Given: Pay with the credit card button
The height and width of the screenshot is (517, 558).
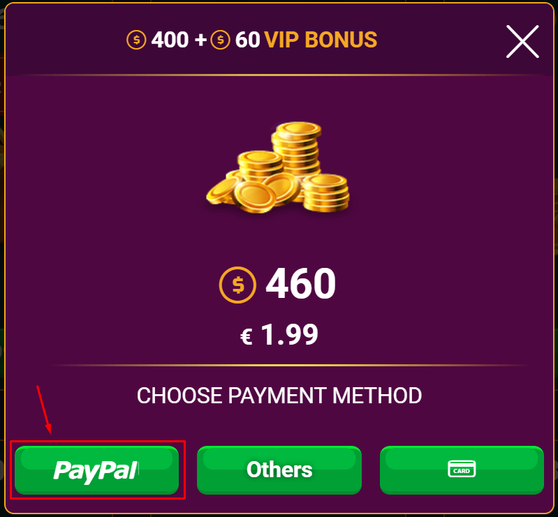Looking at the screenshot, I should (x=462, y=470).
